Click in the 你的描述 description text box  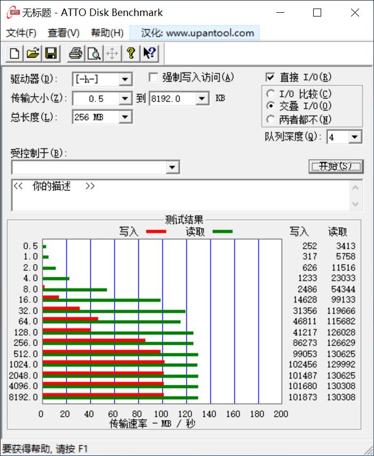click(180, 195)
